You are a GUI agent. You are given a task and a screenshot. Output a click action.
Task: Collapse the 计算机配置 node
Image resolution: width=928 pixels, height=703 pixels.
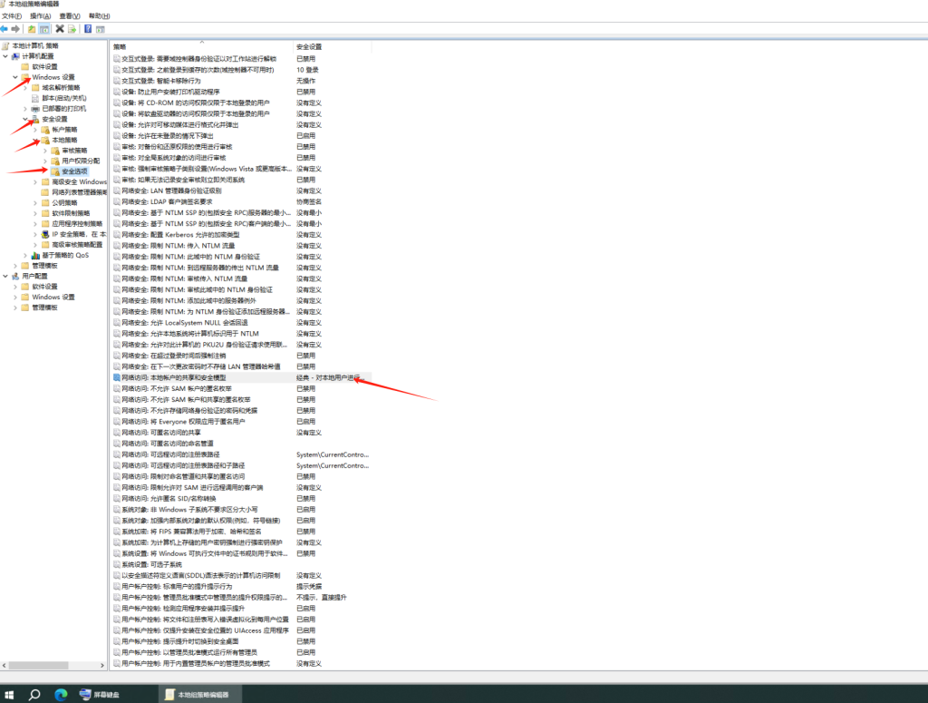[5, 56]
